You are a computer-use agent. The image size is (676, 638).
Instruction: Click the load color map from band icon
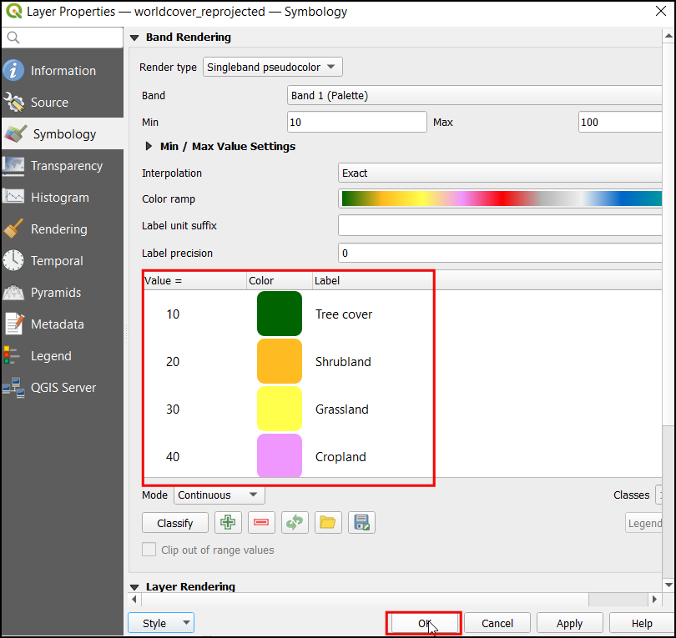[x=295, y=523]
